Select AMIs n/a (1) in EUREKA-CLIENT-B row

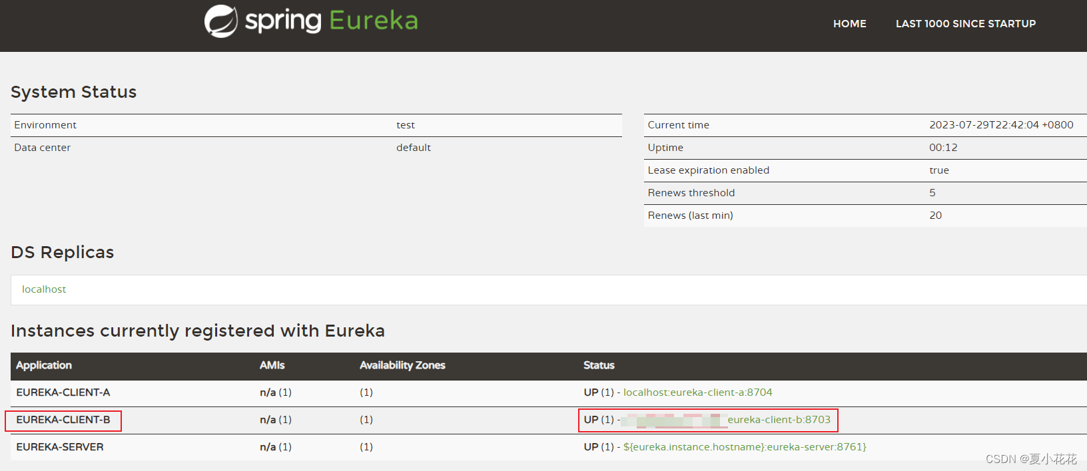[x=276, y=420]
